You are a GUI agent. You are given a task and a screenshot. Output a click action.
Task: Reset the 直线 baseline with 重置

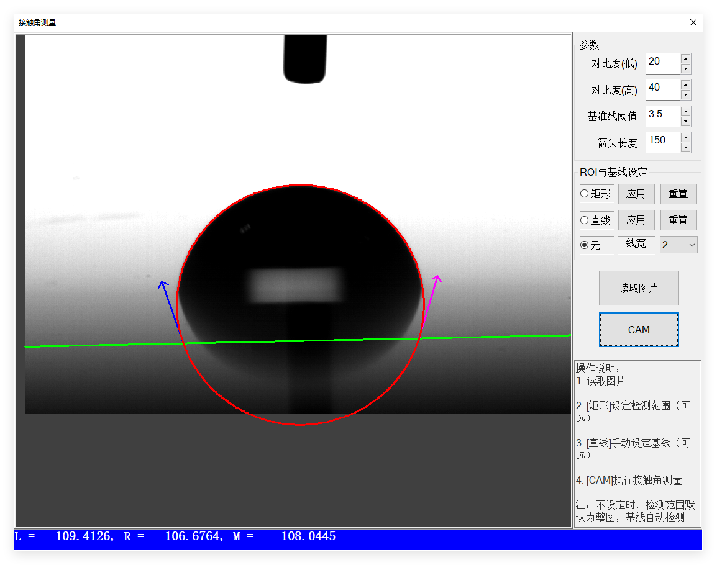tap(678, 220)
